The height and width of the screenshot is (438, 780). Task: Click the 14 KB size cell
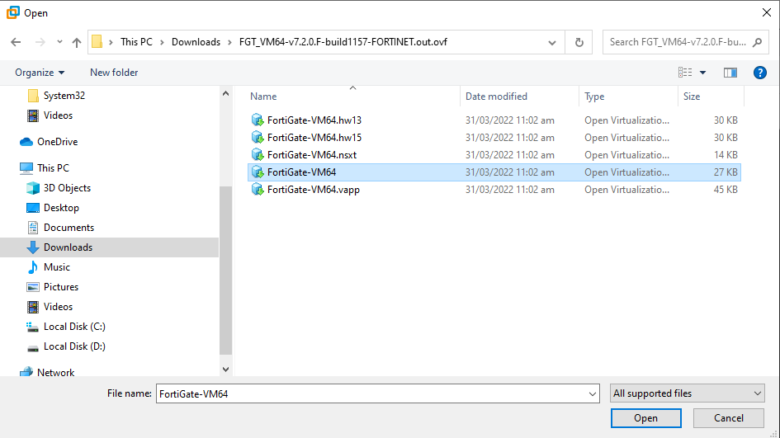pyautogui.click(x=726, y=155)
